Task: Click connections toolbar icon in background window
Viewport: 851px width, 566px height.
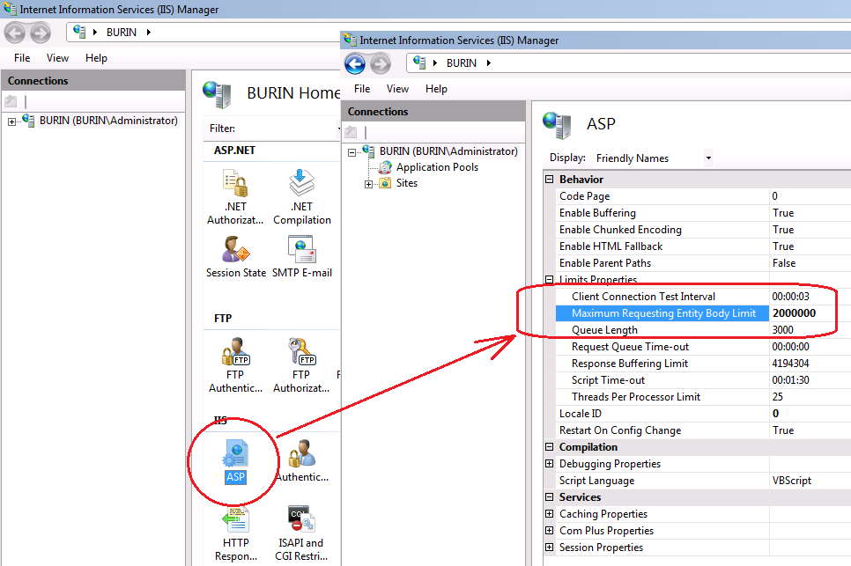Action: pyautogui.click(x=11, y=101)
